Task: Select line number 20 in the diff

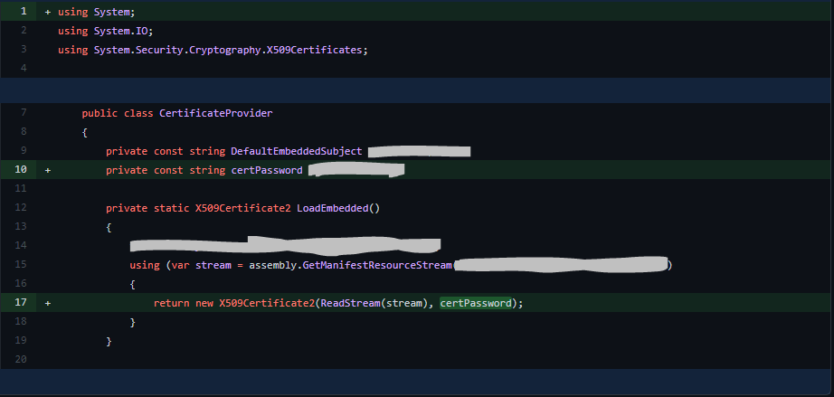Action: click(21, 360)
